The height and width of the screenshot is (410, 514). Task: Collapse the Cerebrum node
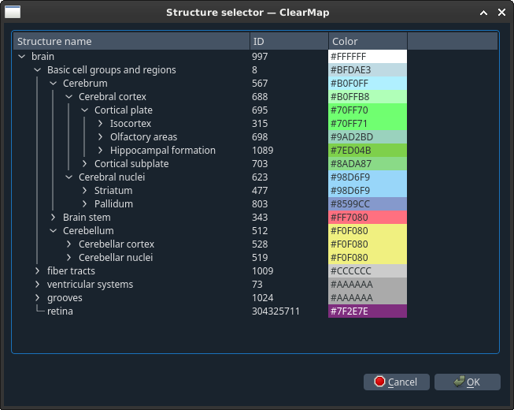54,84
